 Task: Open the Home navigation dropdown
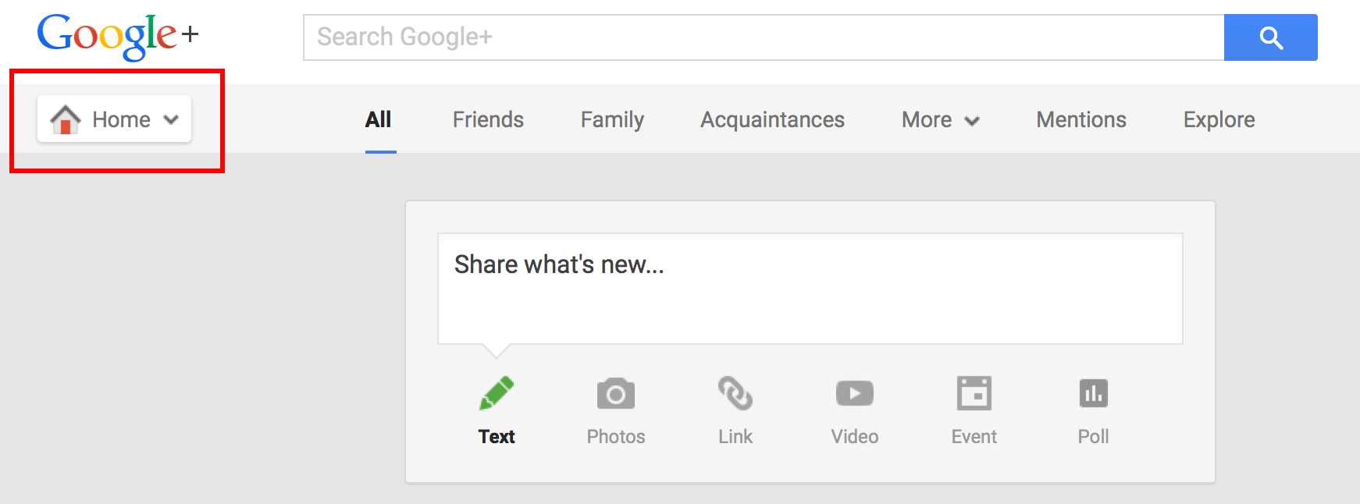tap(115, 119)
